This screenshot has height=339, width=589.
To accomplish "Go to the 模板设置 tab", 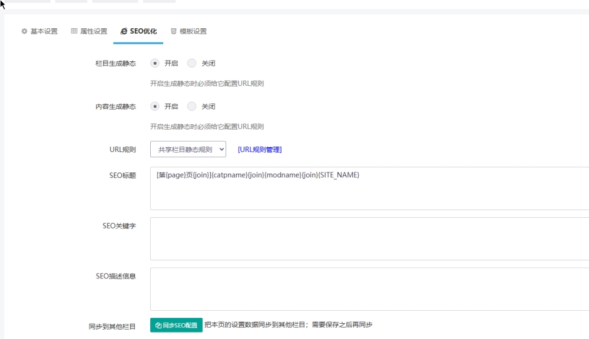I will [x=193, y=31].
